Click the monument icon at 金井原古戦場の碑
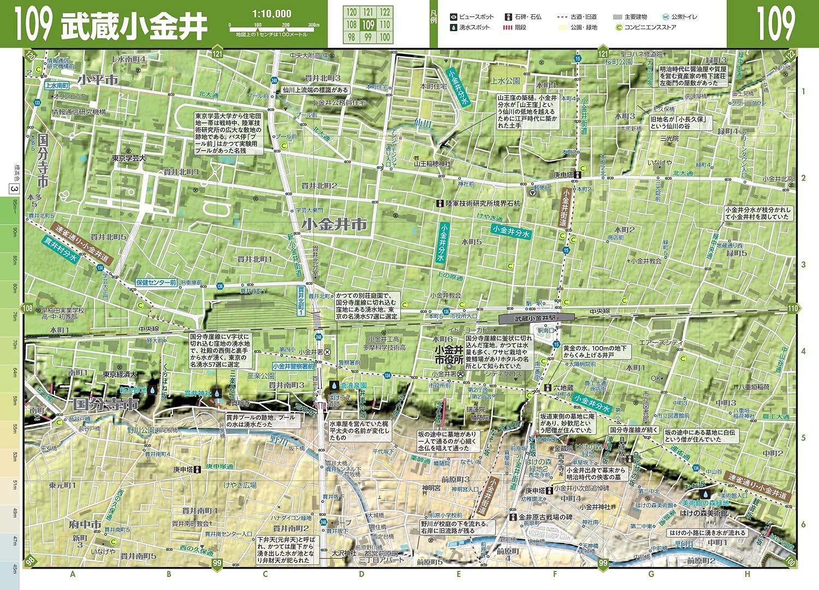Image resolution: width=819 pixels, height=590 pixels. 513,517
